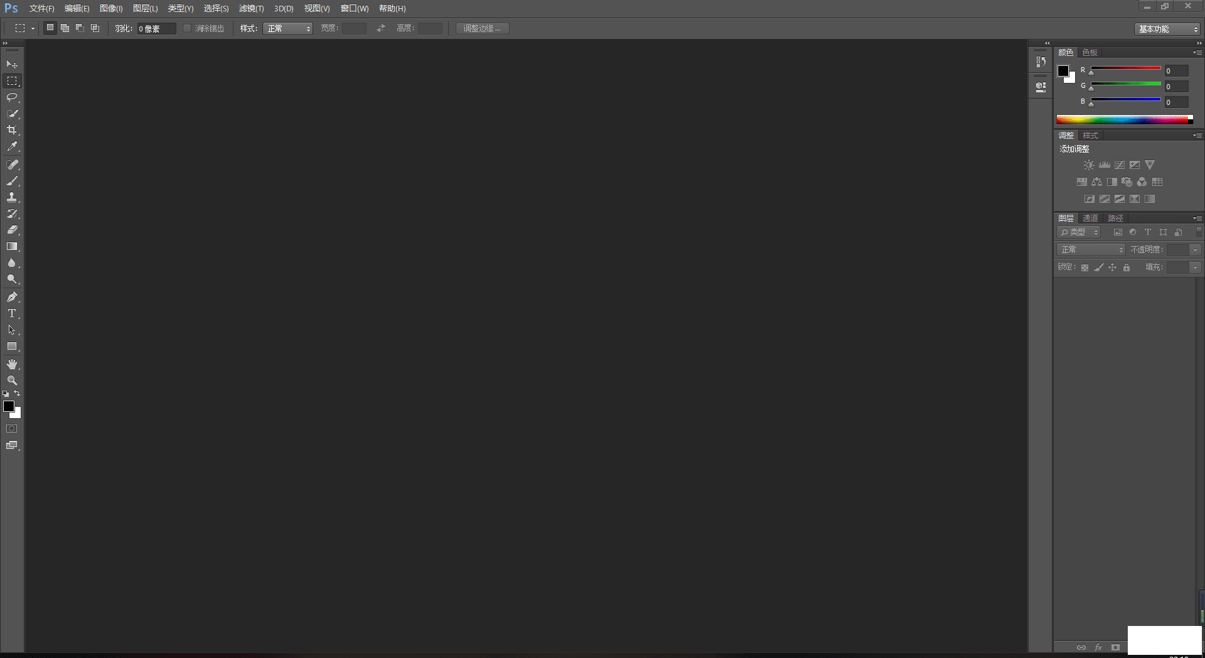Click the fx layer style button

(x=1098, y=647)
